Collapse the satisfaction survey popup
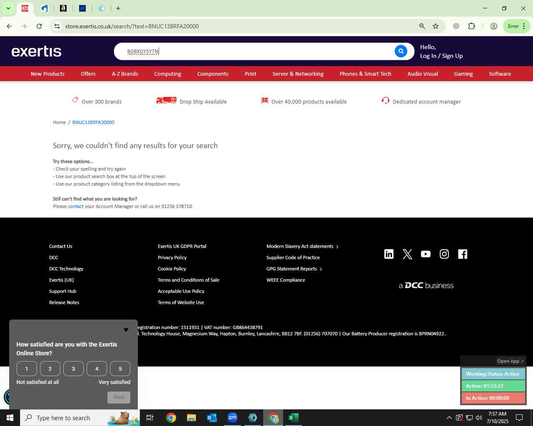The height and width of the screenshot is (426, 533). (126, 330)
